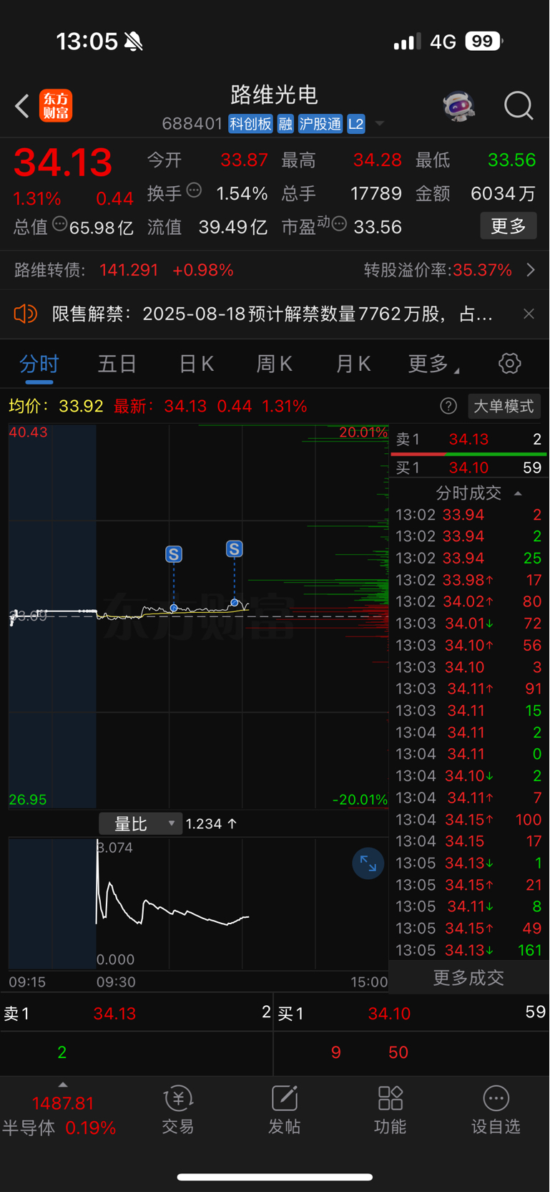550x1192 pixels.
Task: Switch to the 月K tab
Action: [x=353, y=364]
